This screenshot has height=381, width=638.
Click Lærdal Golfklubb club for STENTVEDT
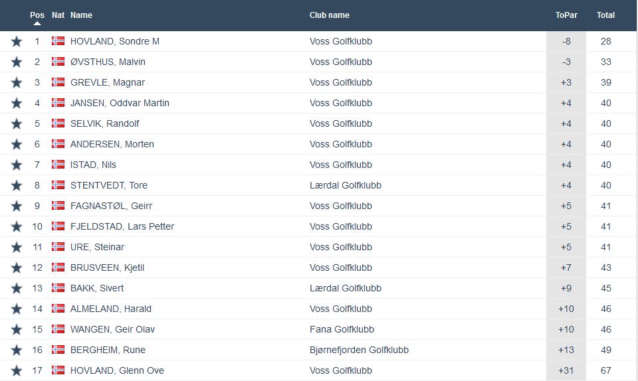(345, 185)
